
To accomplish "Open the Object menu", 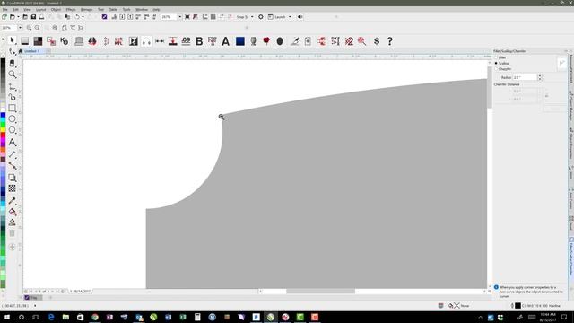I will point(56,10).
